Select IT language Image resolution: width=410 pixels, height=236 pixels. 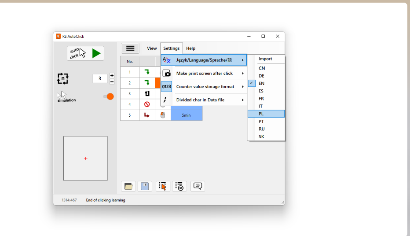click(266, 106)
